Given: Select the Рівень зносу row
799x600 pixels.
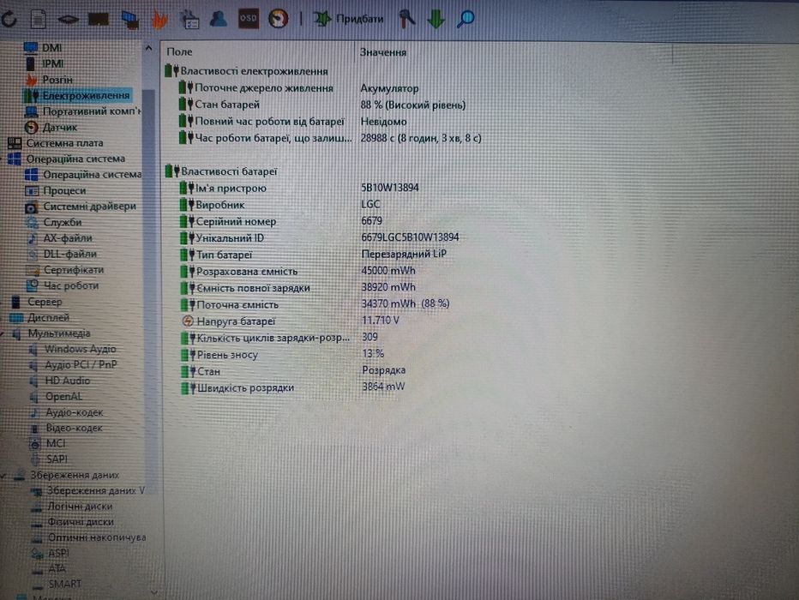Looking at the screenshot, I should (x=282, y=355).
